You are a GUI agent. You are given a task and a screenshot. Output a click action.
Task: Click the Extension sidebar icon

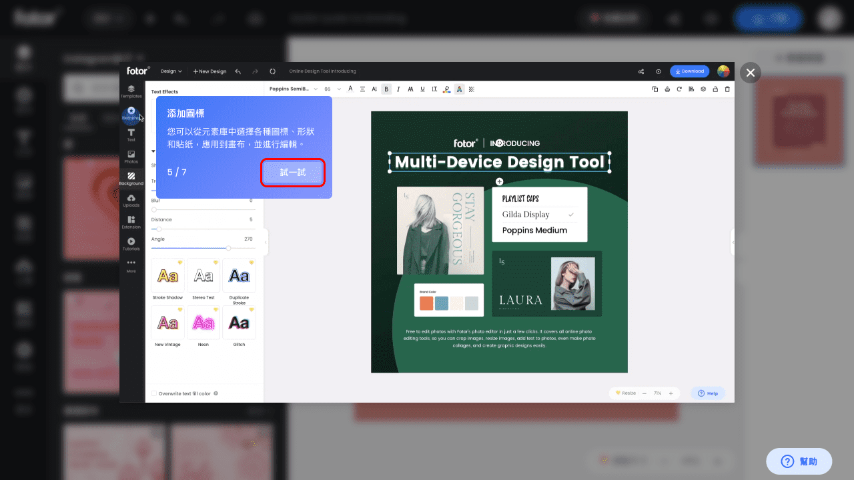coord(131,222)
